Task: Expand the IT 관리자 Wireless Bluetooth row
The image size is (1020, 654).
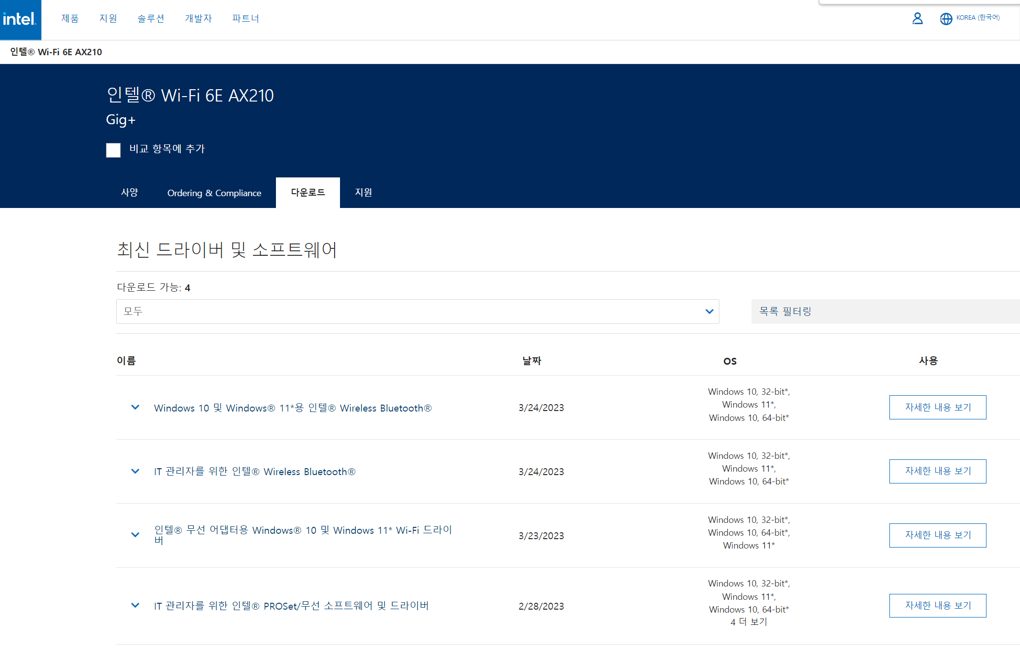Action: click(x=135, y=472)
